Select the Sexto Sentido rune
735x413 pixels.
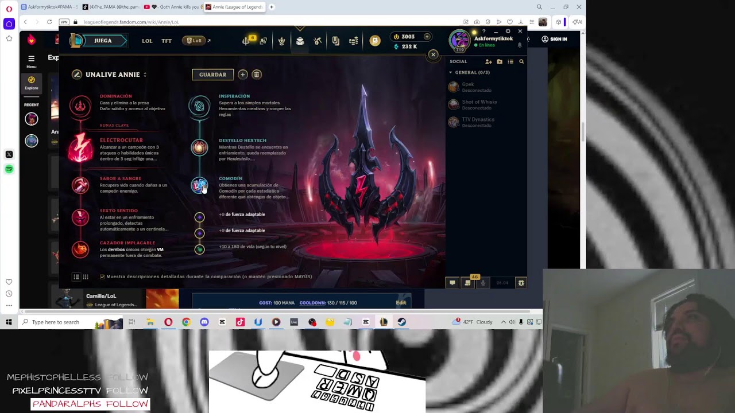[80, 217]
